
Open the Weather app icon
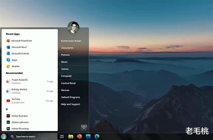(x=8, y=66)
